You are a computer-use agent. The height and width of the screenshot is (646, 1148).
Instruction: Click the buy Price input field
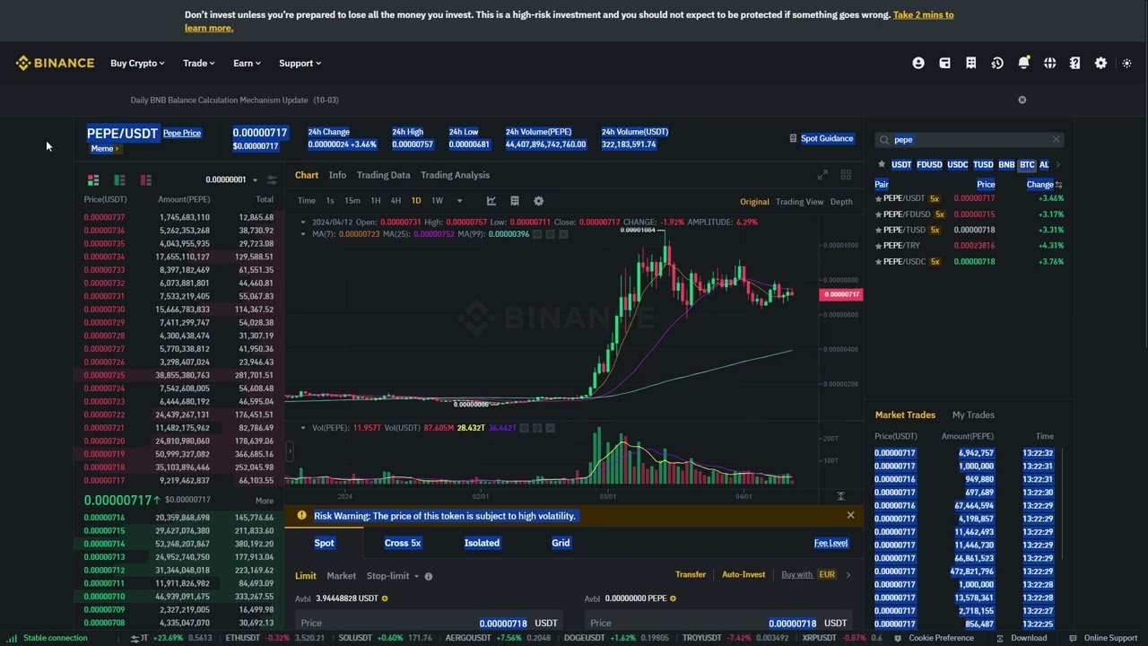[429, 623]
